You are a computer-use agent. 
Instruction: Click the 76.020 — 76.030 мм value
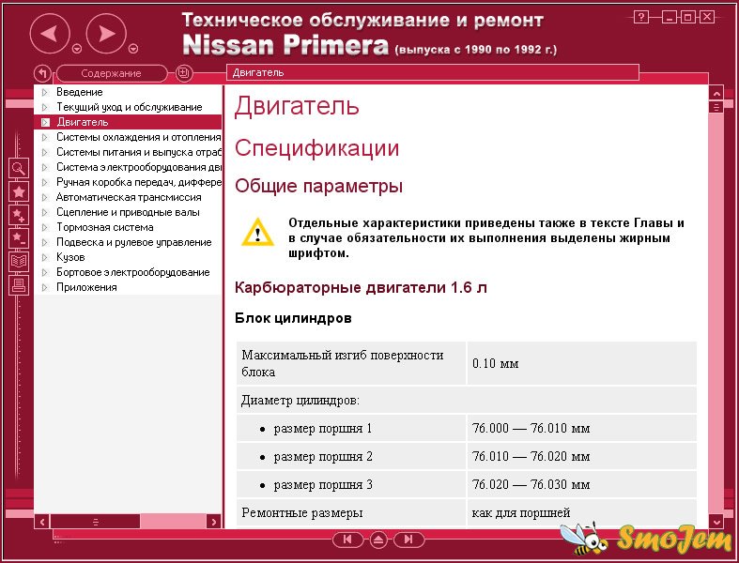tap(531, 485)
